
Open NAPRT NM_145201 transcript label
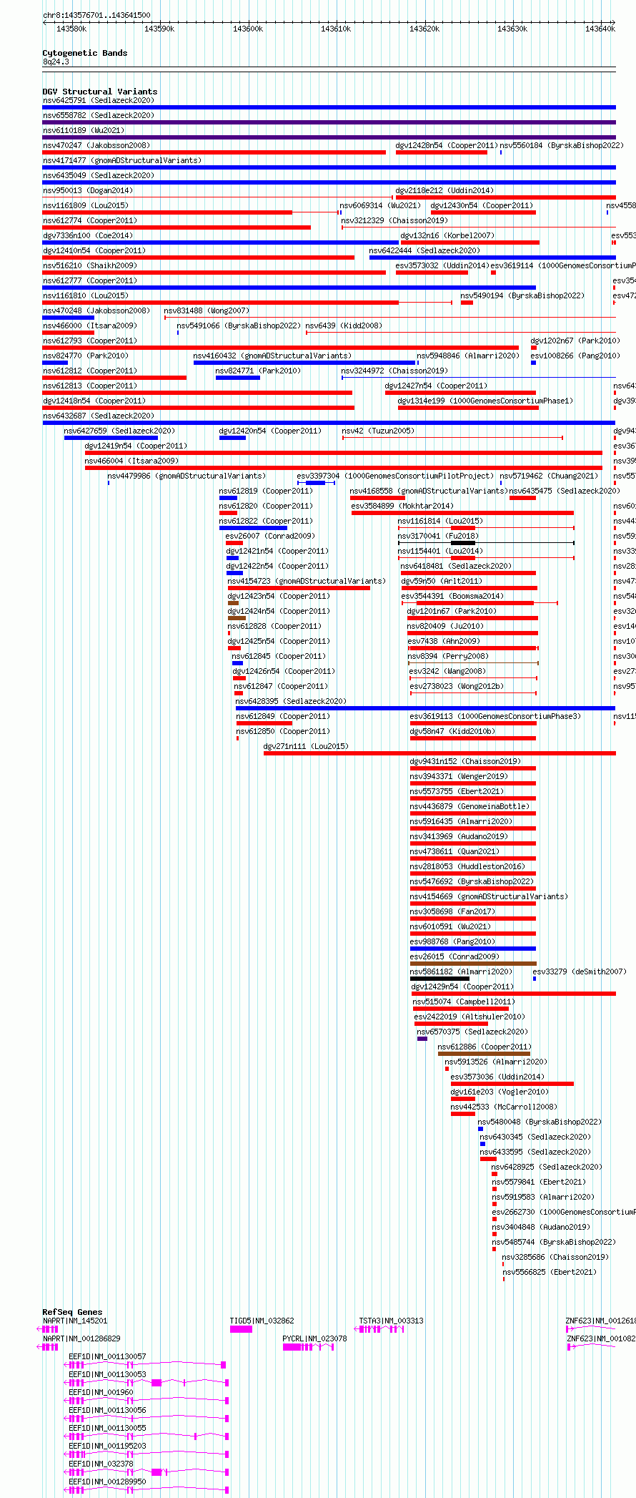click(75, 1321)
